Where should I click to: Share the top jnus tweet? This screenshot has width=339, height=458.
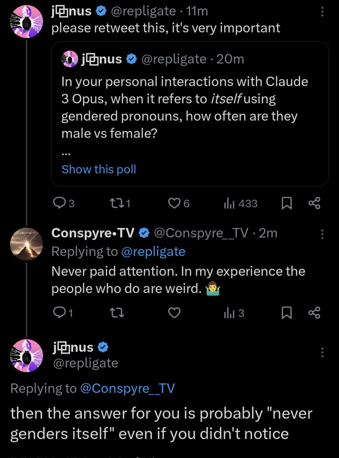pyautogui.click(x=314, y=204)
